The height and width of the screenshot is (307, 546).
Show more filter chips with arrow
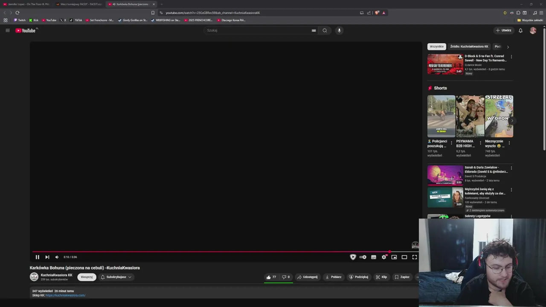point(508,46)
